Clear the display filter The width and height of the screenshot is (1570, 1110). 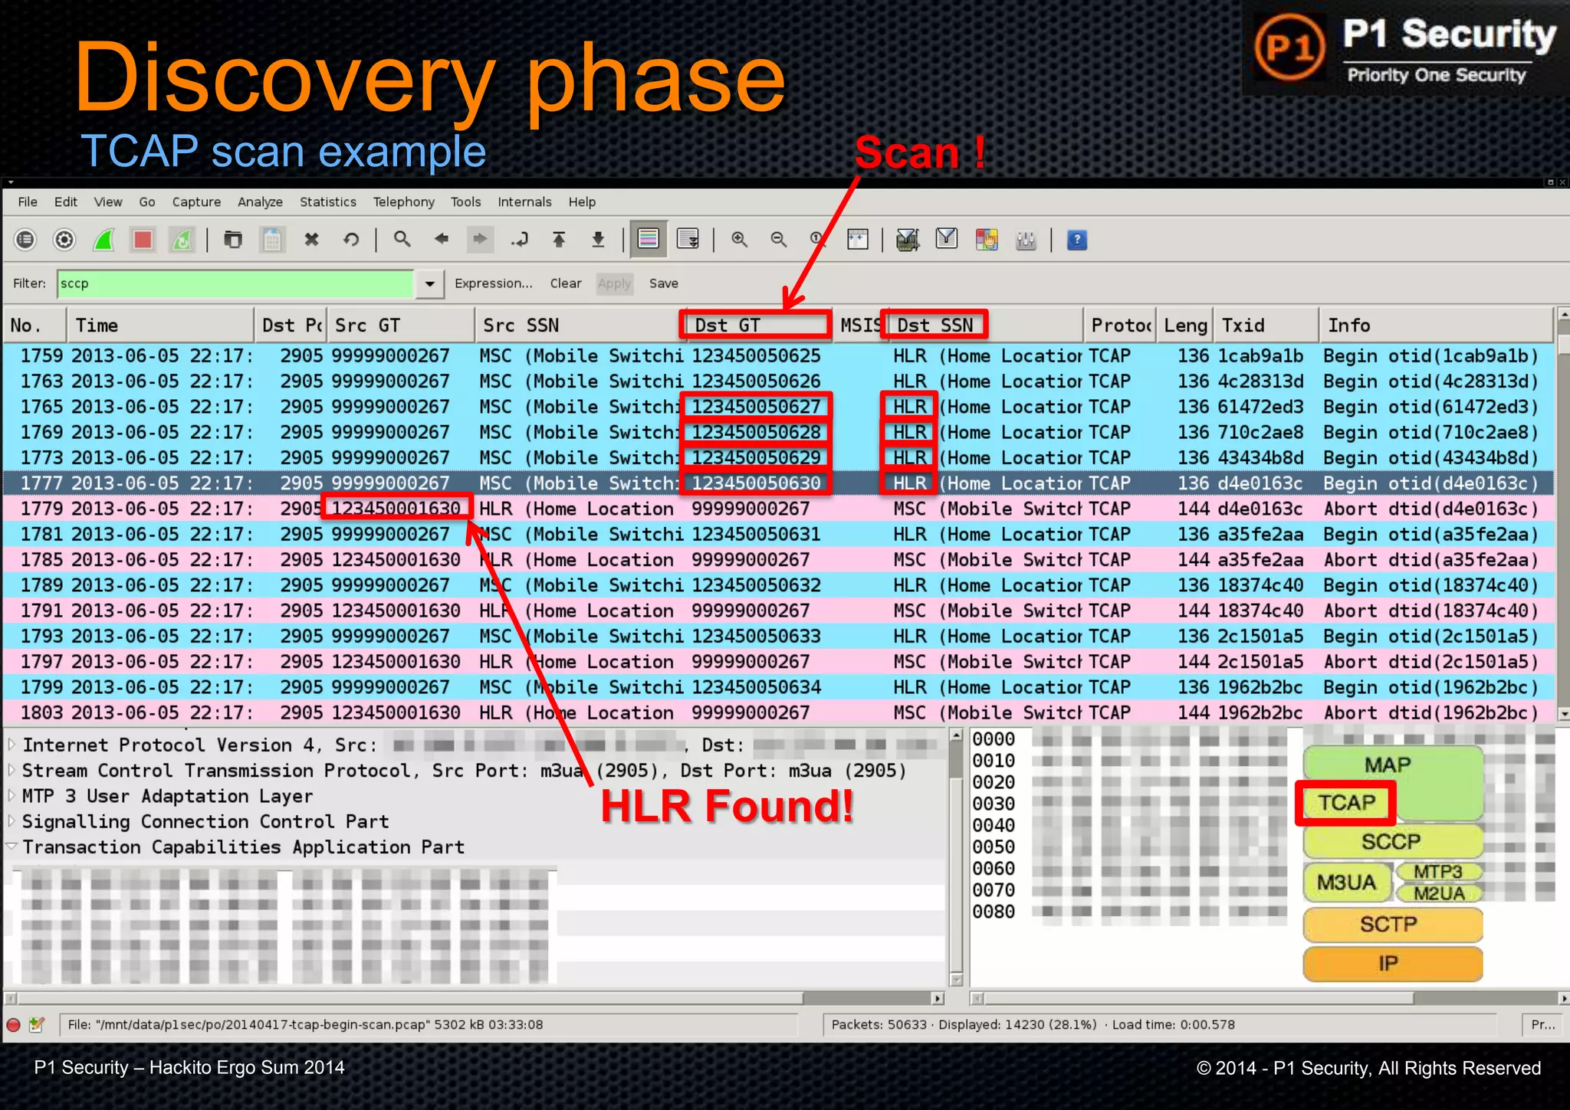[x=566, y=283]
